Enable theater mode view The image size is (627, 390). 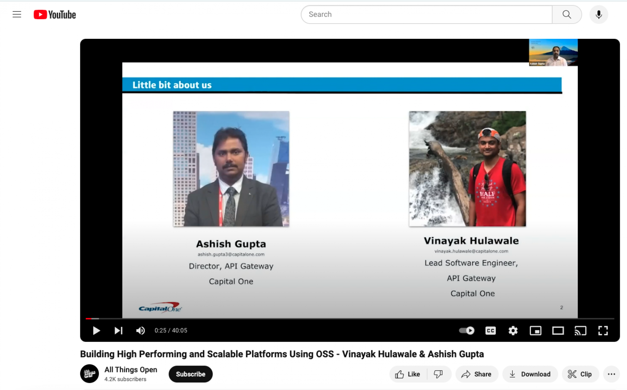558,330
